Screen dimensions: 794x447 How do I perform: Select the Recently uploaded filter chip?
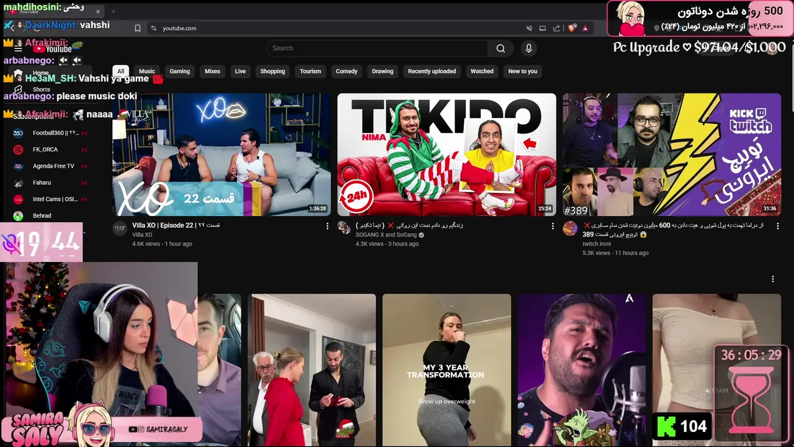pyautogui.click(x=432, y=71)
